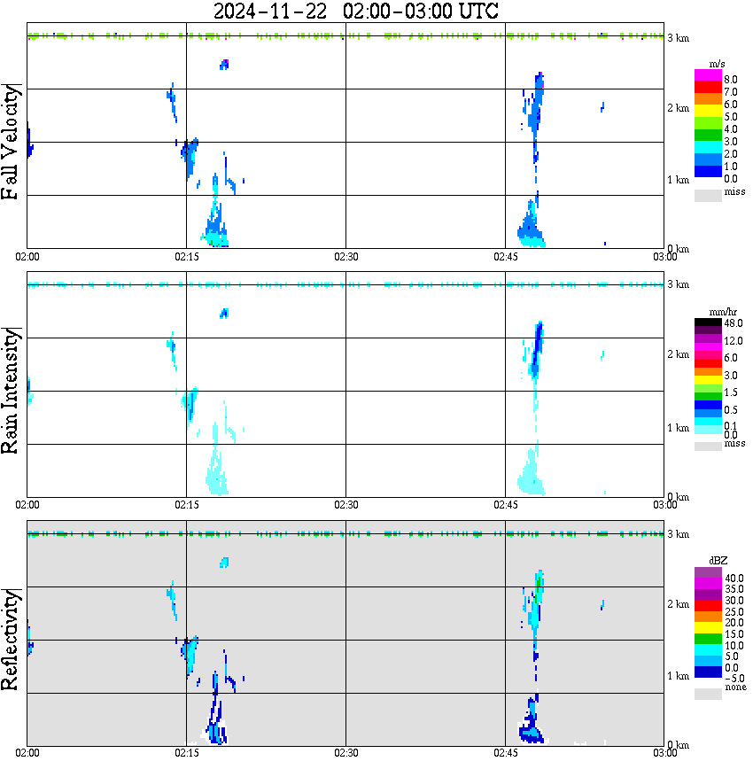Pick the gray miss swatch in the Rain Intensity legend
The image size is (753, 769).
(x=708, y=447)
